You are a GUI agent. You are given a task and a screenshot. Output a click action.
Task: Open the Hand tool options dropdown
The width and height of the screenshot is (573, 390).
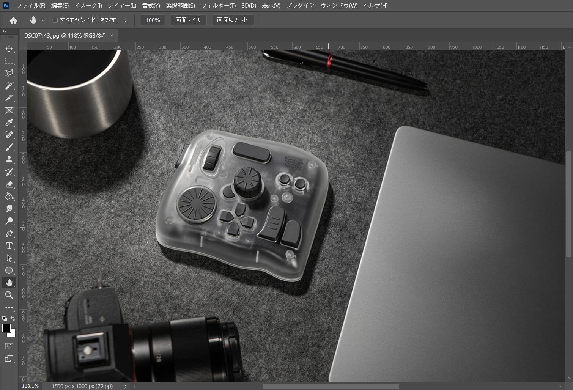click(43, 20)
